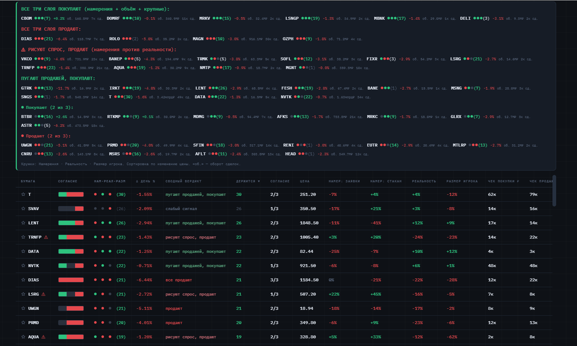The image size is (577, 346).
Task: Sort table by РЕАЛЬНОСТЬ column
Action: 424,181
